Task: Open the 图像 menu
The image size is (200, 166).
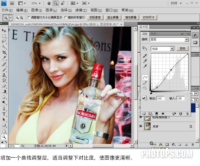Action: (37, 10)
